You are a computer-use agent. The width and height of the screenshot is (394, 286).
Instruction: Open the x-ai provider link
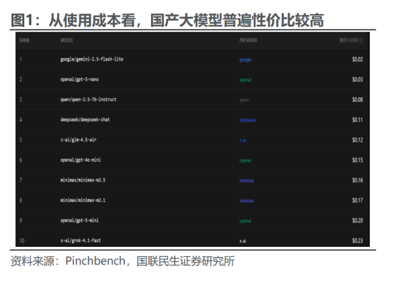pos(243,241)
